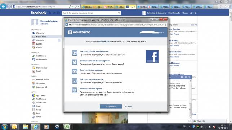
Task: Open Close Friends list
Action: pos(41,68)
